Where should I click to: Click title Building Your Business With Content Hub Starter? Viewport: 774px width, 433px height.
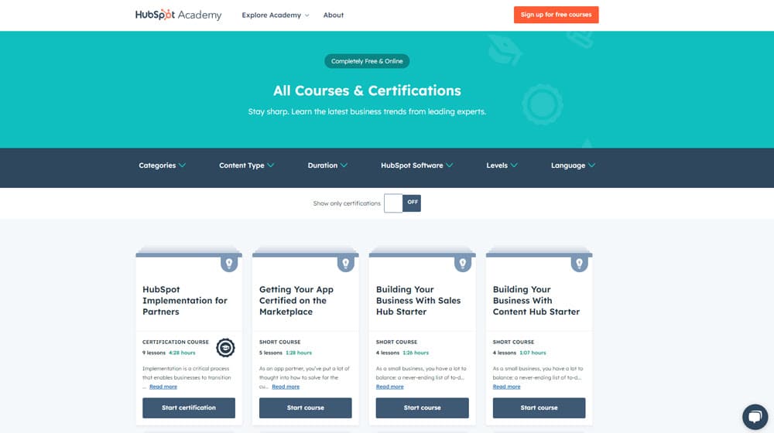(536, 300)
